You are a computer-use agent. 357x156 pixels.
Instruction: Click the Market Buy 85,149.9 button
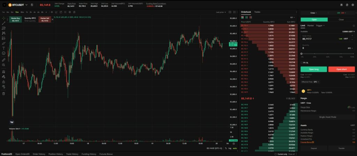click(x=15, y=19)
